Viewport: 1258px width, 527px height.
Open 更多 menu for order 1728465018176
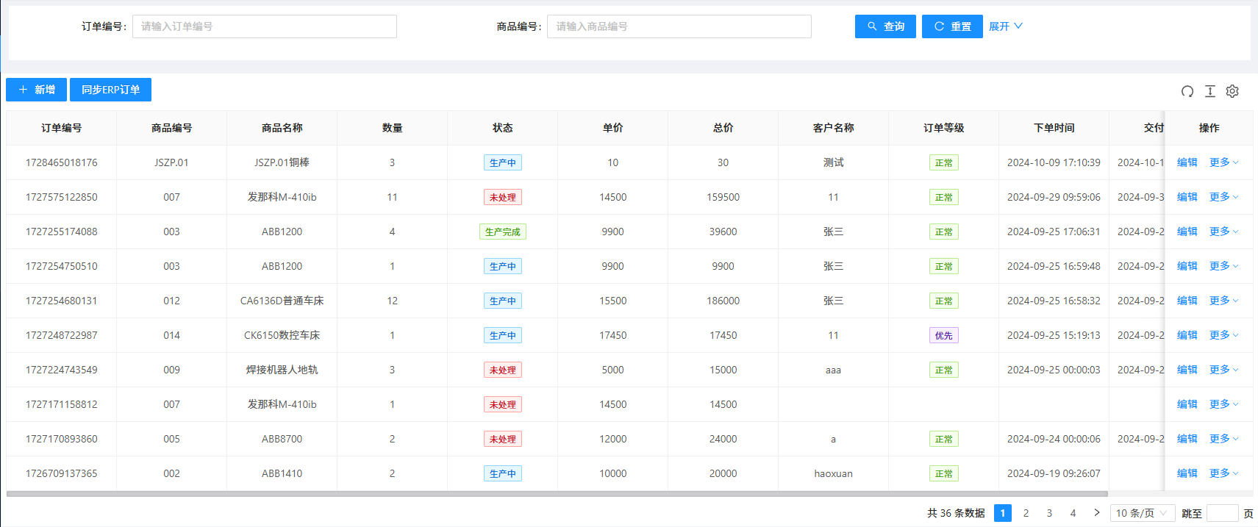[x=1224, y=162]
